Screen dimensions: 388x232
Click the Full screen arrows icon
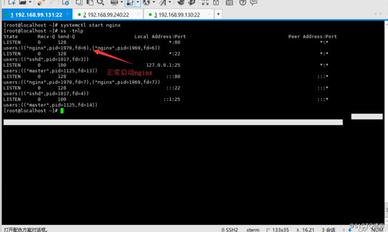pyautogui.click(x=205, y=2)
